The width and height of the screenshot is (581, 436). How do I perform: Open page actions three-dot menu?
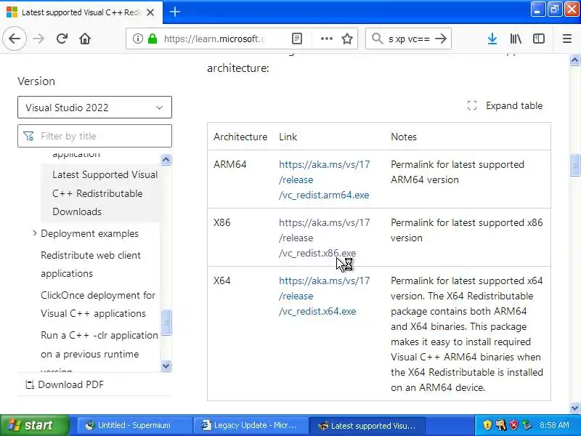point(326,39)
